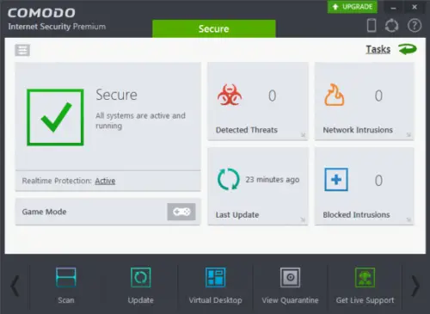Image resolution: width=430 pixels, height=314 pixels.
Task: Click the Game Mode label
Action: point(44,212)
